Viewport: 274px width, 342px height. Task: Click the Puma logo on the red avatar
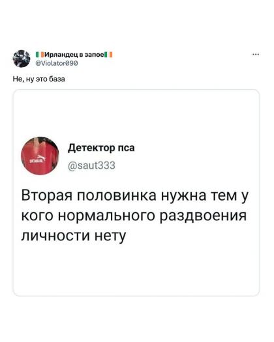tap(41, 158)
